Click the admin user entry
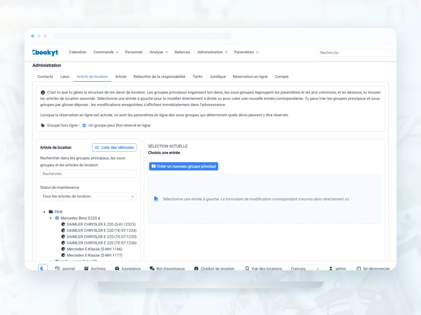Image resolution: width=421 pixels, height=315 pixels. (338, 269)
